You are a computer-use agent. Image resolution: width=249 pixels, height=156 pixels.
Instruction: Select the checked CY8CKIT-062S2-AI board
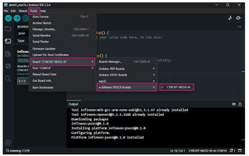point(177,87)
